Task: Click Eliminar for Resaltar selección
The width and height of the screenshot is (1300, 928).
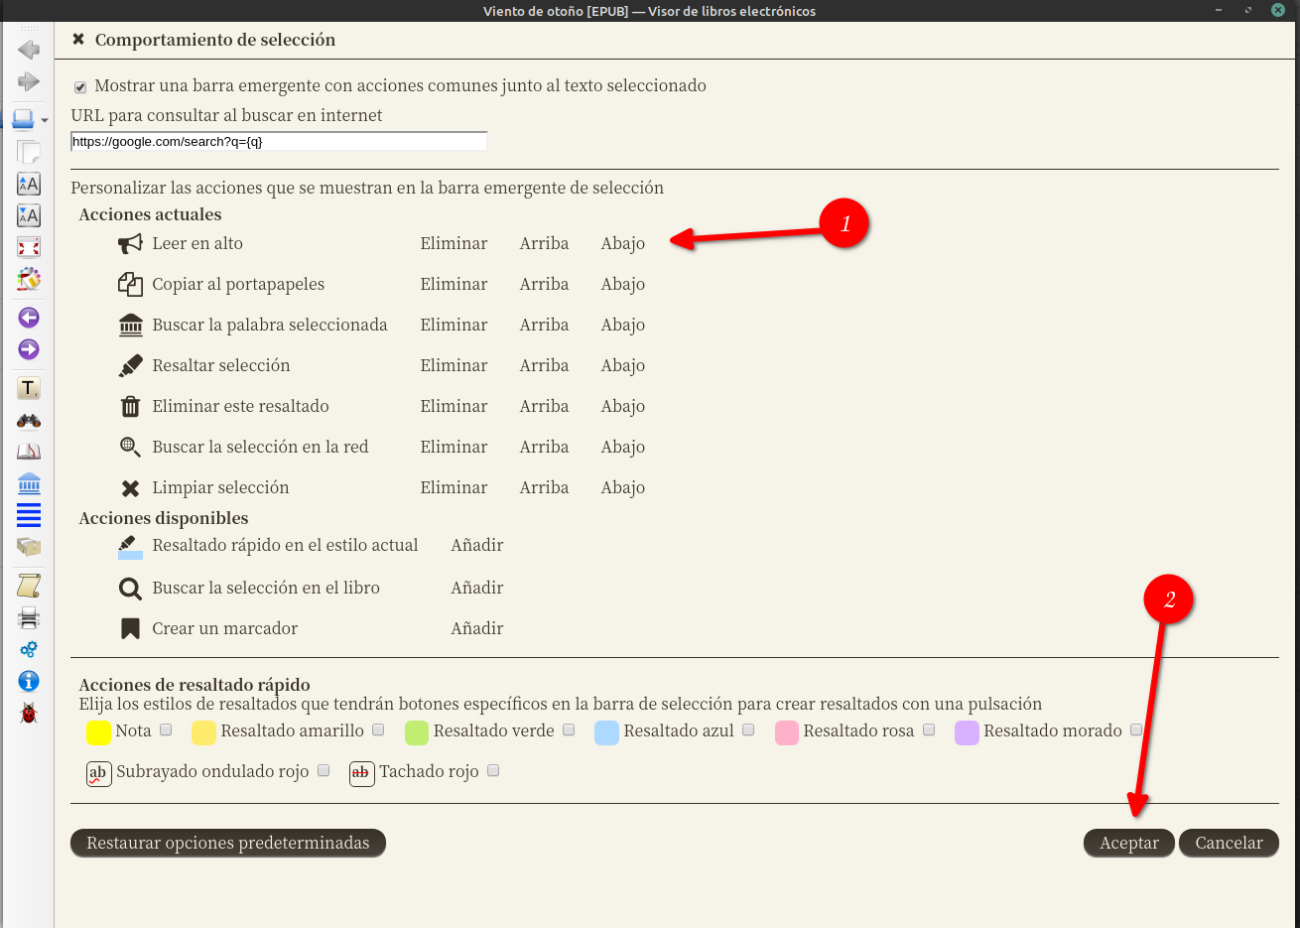Action: 454,365
